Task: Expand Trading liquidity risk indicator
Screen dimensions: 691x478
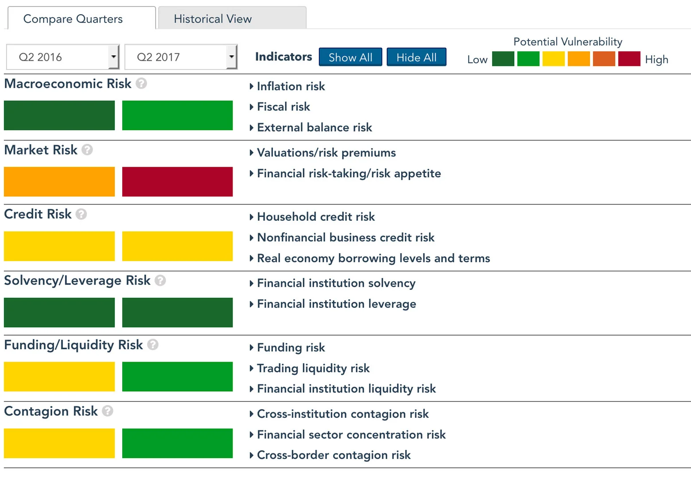Action: (313, 368)
